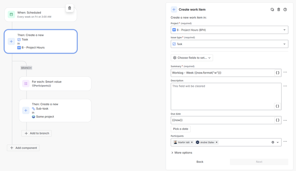Image resolution: width=296 pixels, height=171 pixels.
Task: Click Add to branch button
Action: pyautogui.click(x=36, y=133)
